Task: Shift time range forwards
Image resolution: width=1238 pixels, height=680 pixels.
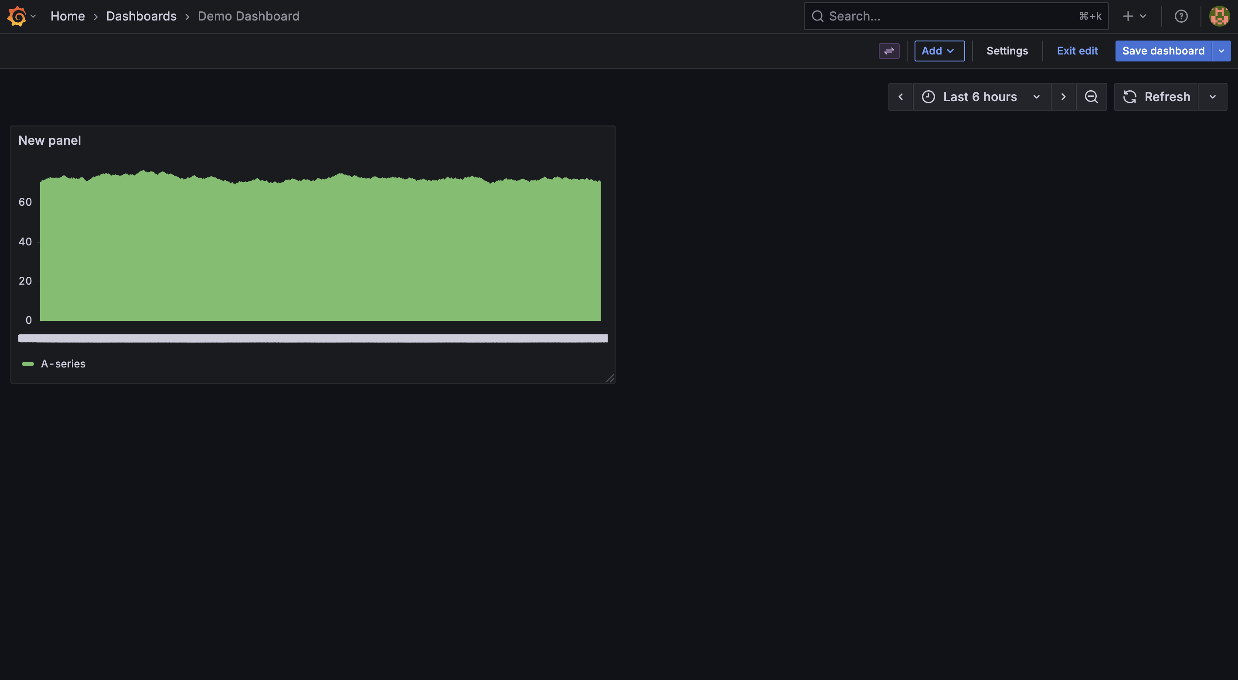Action: coord(1064,97)
